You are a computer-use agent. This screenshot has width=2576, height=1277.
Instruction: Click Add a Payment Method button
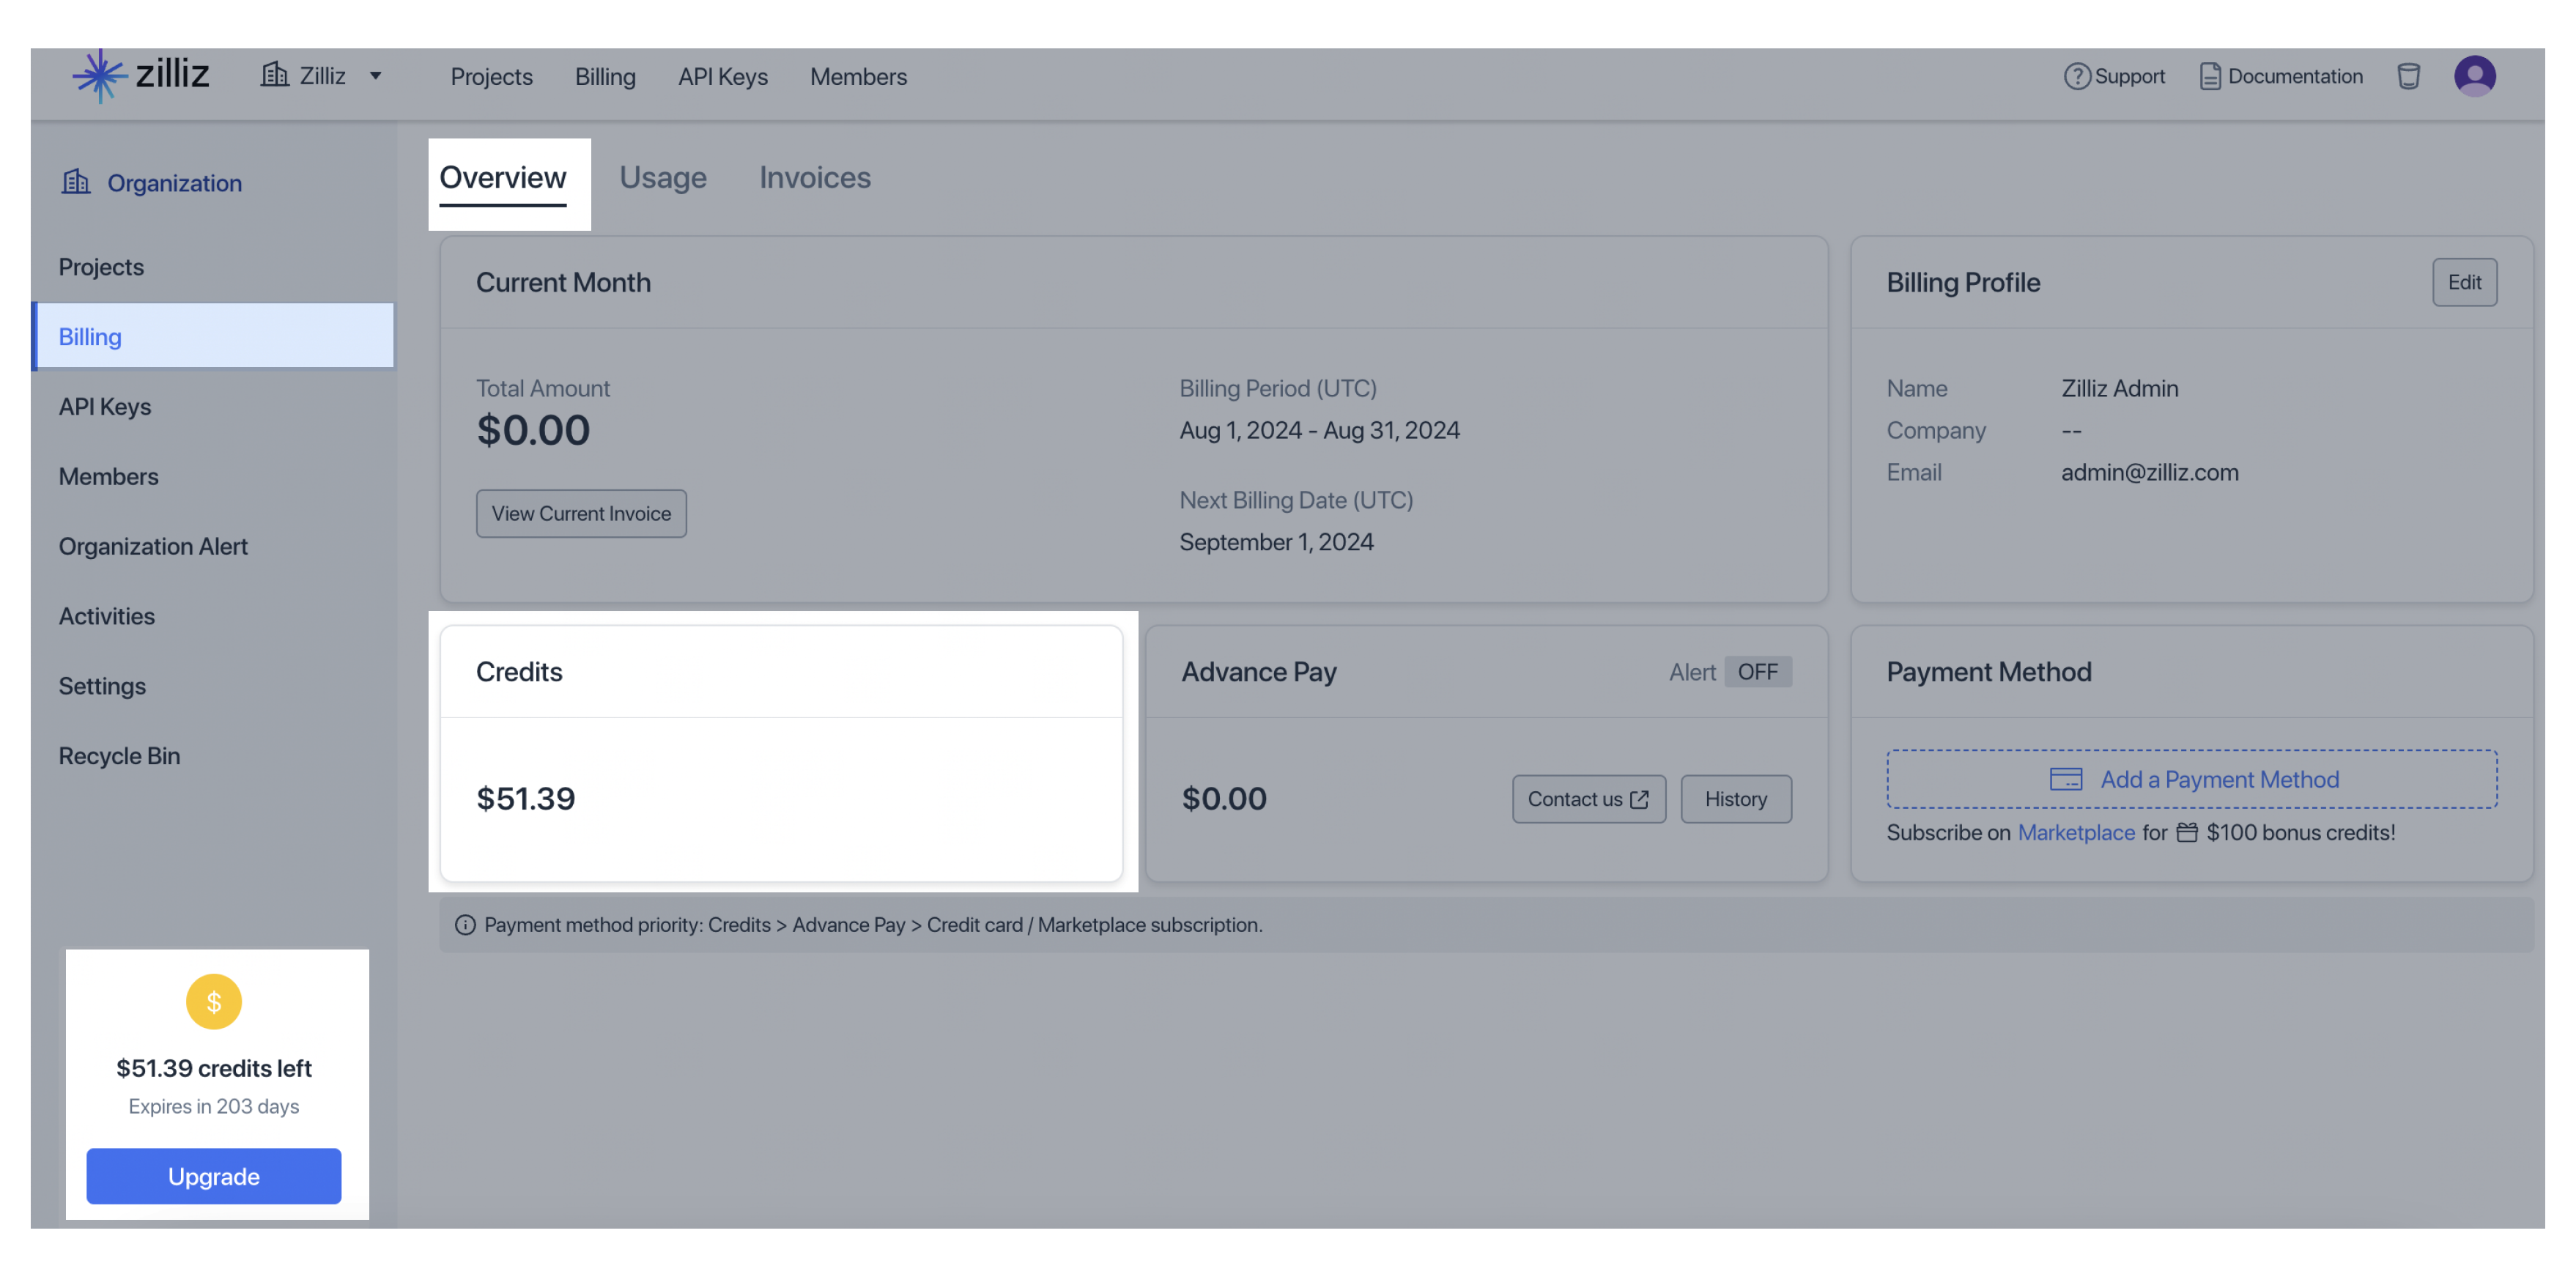(2194, 777)
